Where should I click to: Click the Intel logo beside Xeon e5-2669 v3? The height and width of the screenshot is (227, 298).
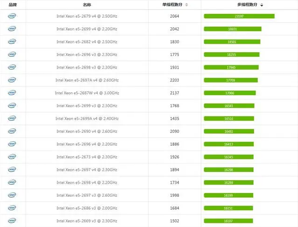[x=12, y=221]
